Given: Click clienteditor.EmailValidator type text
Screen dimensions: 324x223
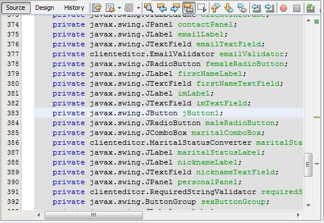Looking at the screenshot, I should (x=152, y=54).
